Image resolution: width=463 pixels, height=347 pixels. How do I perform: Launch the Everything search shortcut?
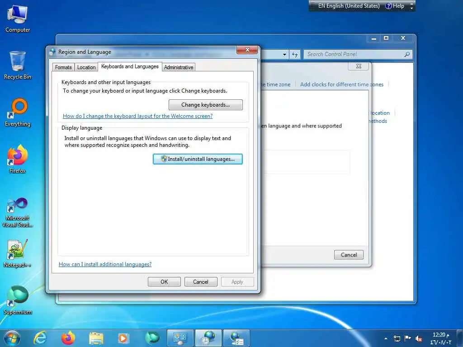pyautogui.click(x=18, y=113)
